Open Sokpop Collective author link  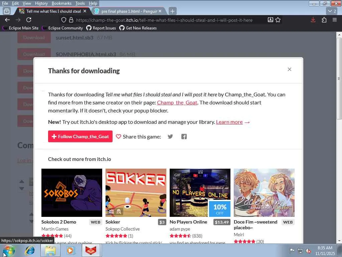[x=123, y=229]
